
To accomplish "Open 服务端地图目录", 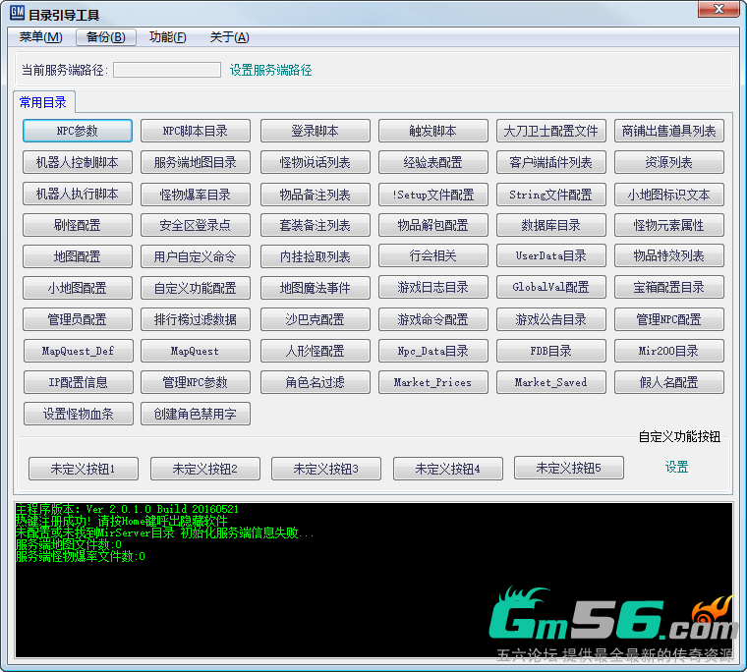I will click(x=196, y=162).
